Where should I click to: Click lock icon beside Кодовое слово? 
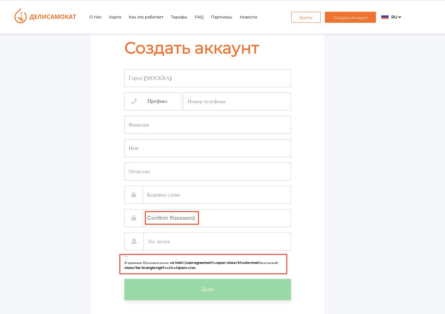[133, 195]
